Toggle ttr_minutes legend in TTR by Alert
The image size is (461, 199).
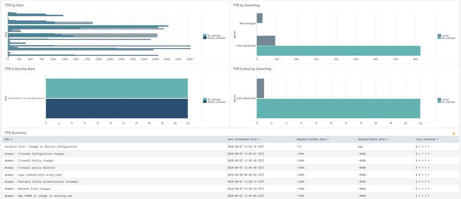tap(214, 36)
